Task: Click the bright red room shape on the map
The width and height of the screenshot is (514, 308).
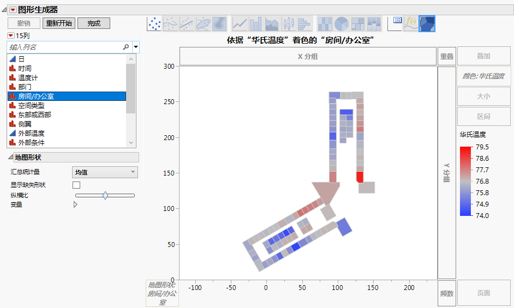Action: (360, 177)
